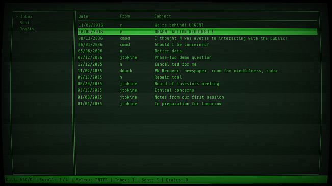Click the 'Drafts: D' shortcut hint
The width and height of the screenshot is (332, 186).
coord(177,180)
